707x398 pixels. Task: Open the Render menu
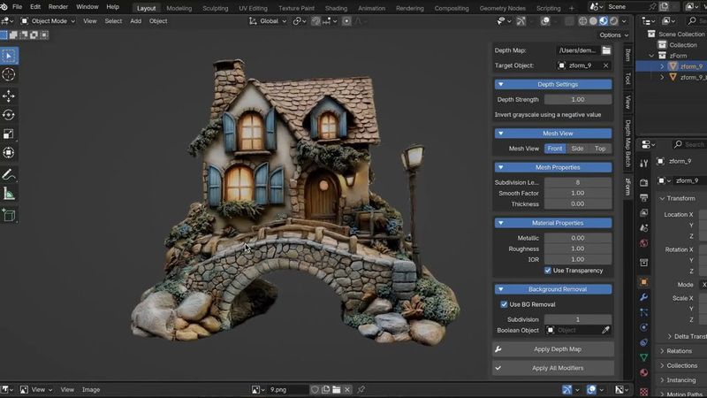(x=58, y=7)
